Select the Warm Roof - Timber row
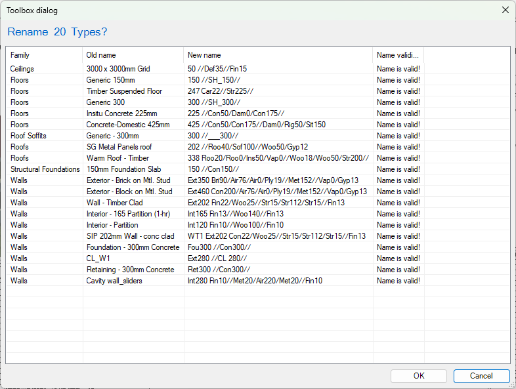The image size is (516, 389). coord(118,158)
